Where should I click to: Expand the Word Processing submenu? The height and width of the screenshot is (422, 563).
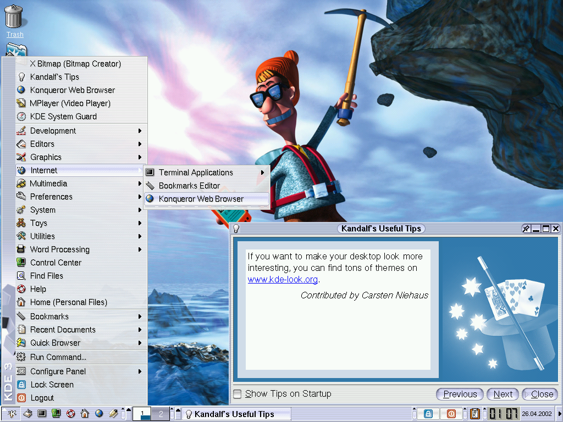pos(81,249)
